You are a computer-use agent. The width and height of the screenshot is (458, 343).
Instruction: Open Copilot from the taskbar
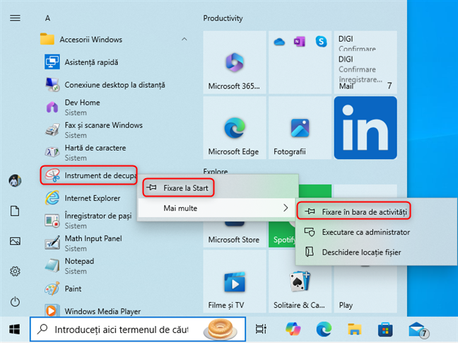coord(293,329)
